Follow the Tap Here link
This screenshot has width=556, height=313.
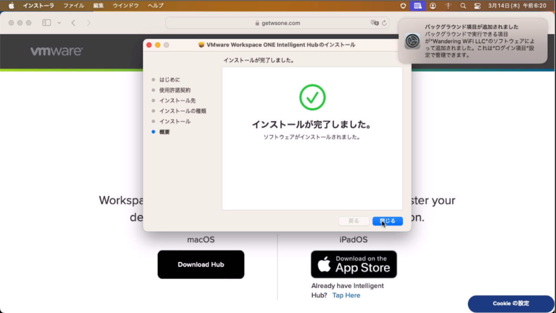click(x=346, y=295)
